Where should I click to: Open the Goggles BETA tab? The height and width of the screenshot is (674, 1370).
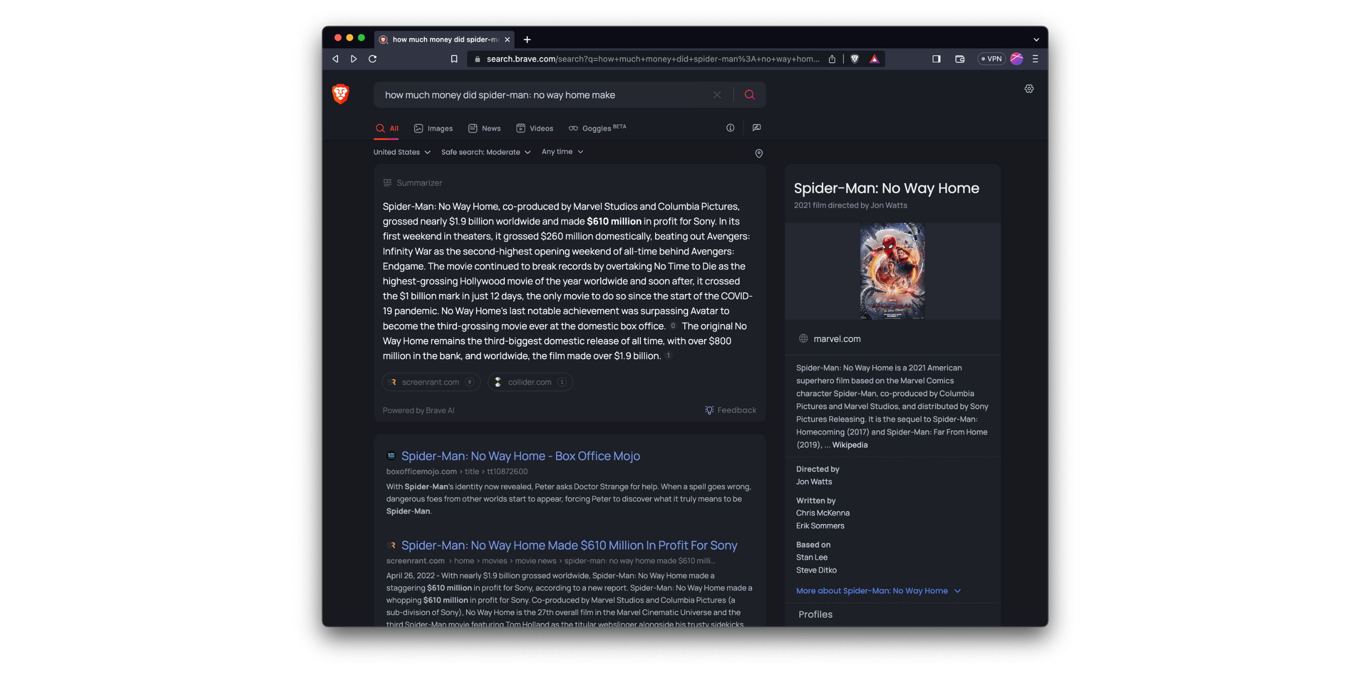pyautogui.click(x=597, y=128)
